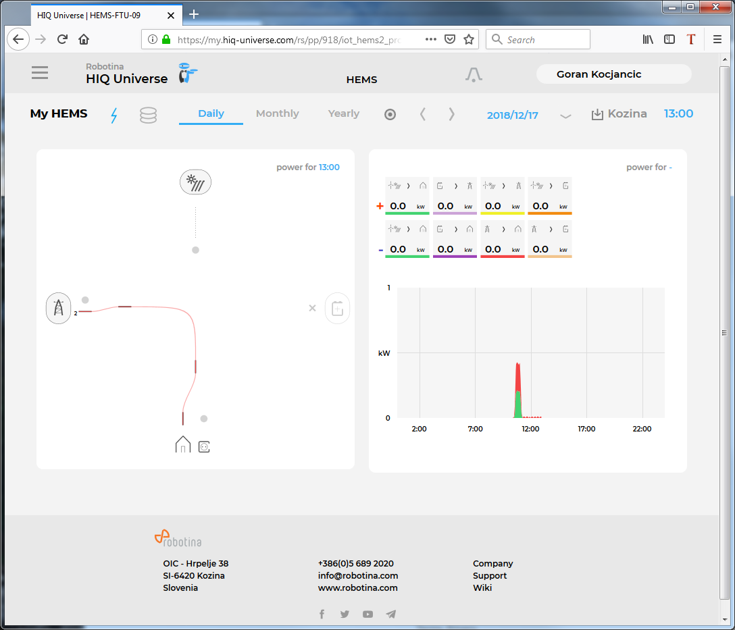Viewport: 735px width, 630px height.
Task: Go to previous day with left chevron
Action: pos(423,114)
